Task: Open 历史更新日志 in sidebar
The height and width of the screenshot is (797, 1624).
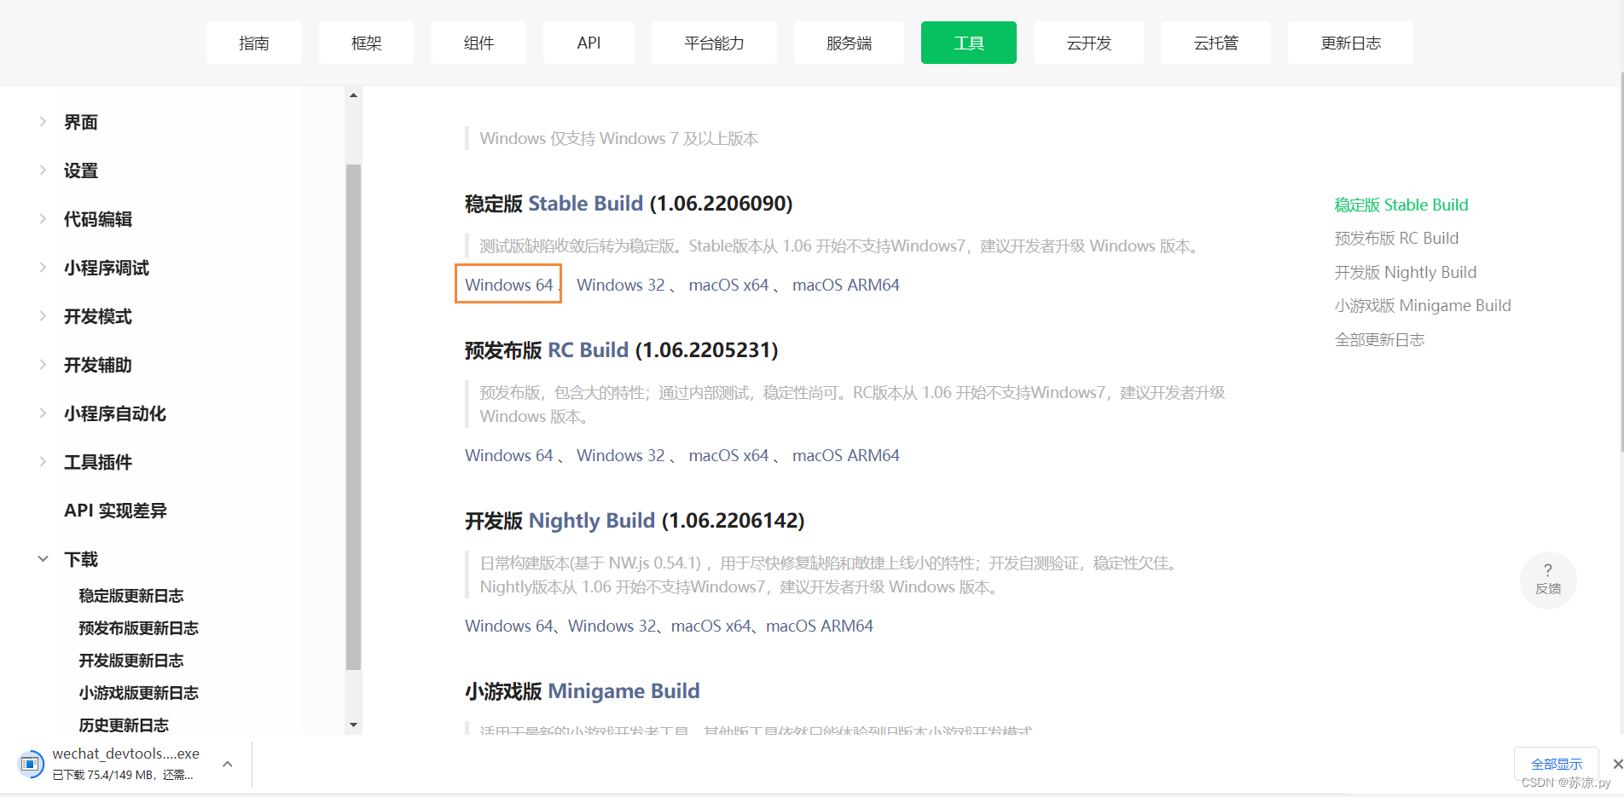Action: coord(124,725)
